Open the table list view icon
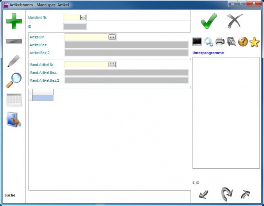Screen dimensions: 264x206 pyautogui.click(x=14, y=100)
